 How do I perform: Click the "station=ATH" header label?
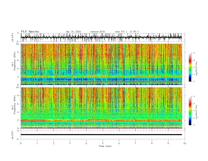click(x=97, y=32)
